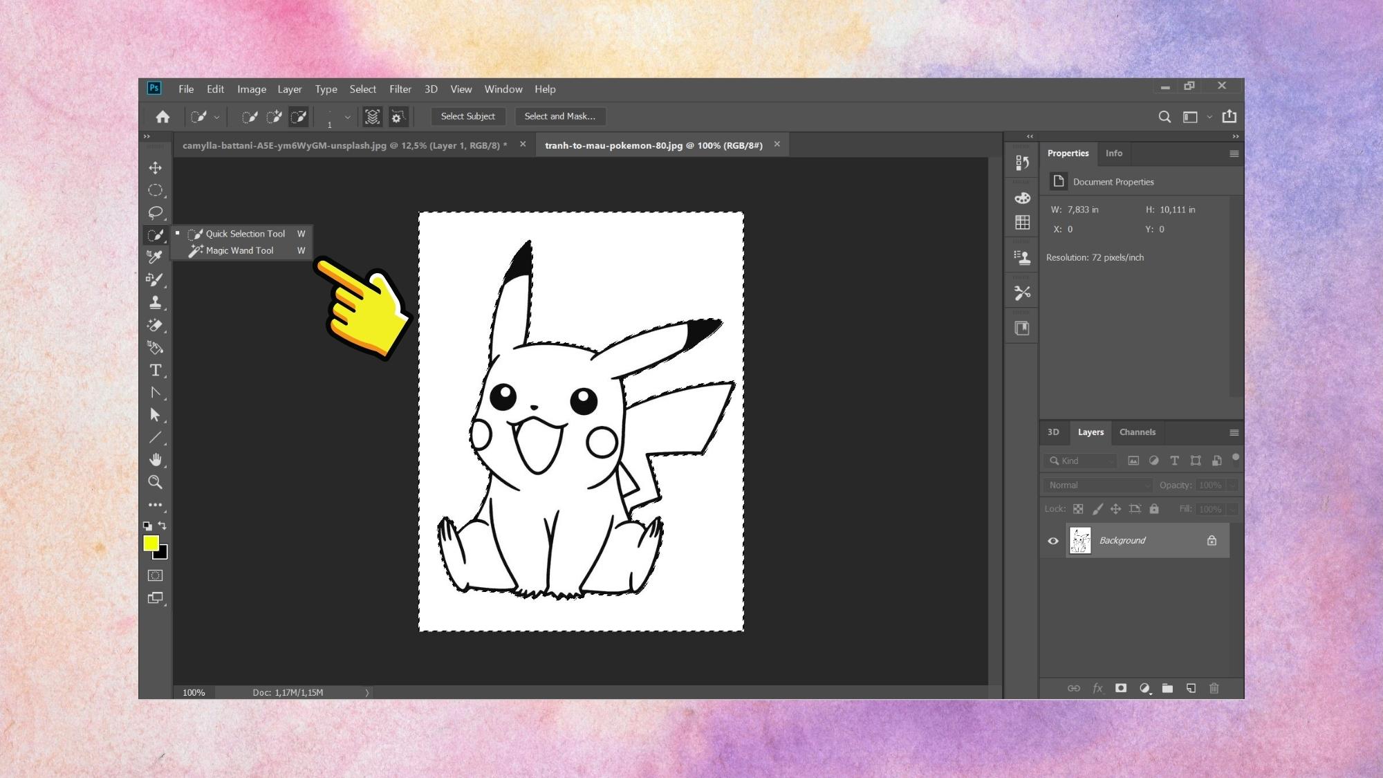Switch to the Channels tab
Viewport: 1383px width, 778px height.
point(1137,432)
